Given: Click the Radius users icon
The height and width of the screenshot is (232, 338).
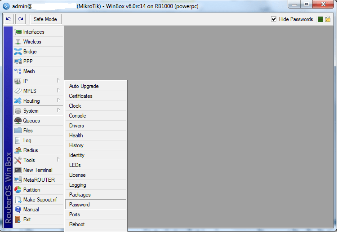Looking at the screenshot, I should (x=18, y=150).
